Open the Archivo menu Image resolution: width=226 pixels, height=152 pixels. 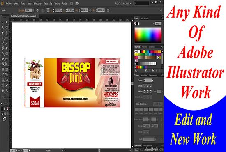pyautogui.click(x=9, y=3)
